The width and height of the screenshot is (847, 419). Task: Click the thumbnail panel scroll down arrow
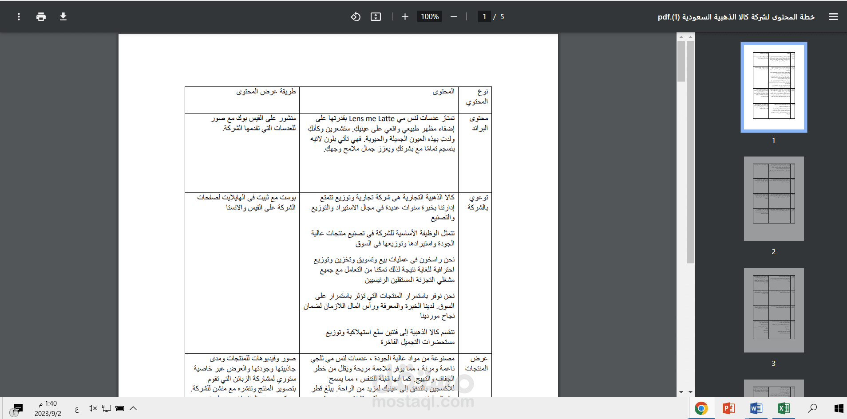click(690, 392)
